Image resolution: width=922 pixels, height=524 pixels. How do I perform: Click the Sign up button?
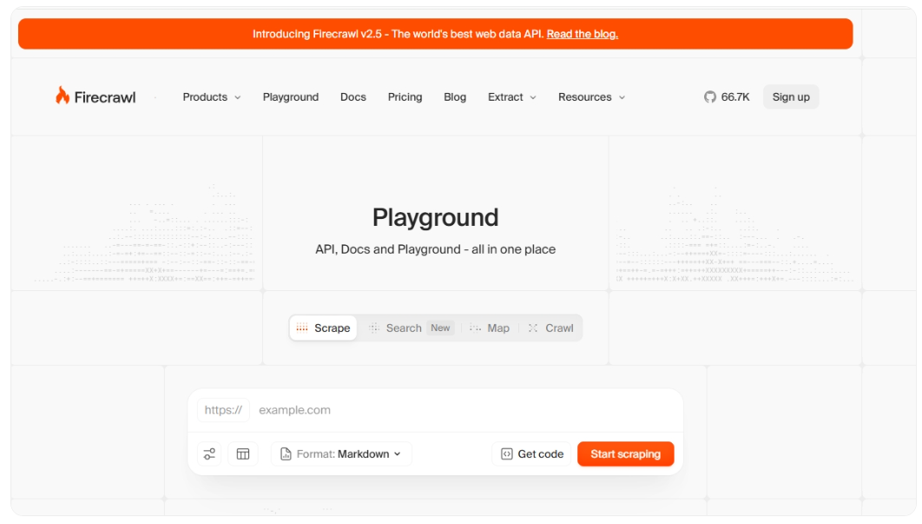click(790, 96)
